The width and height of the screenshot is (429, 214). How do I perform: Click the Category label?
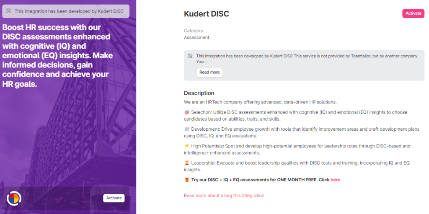pyautogui.click(x=194, y=31)
